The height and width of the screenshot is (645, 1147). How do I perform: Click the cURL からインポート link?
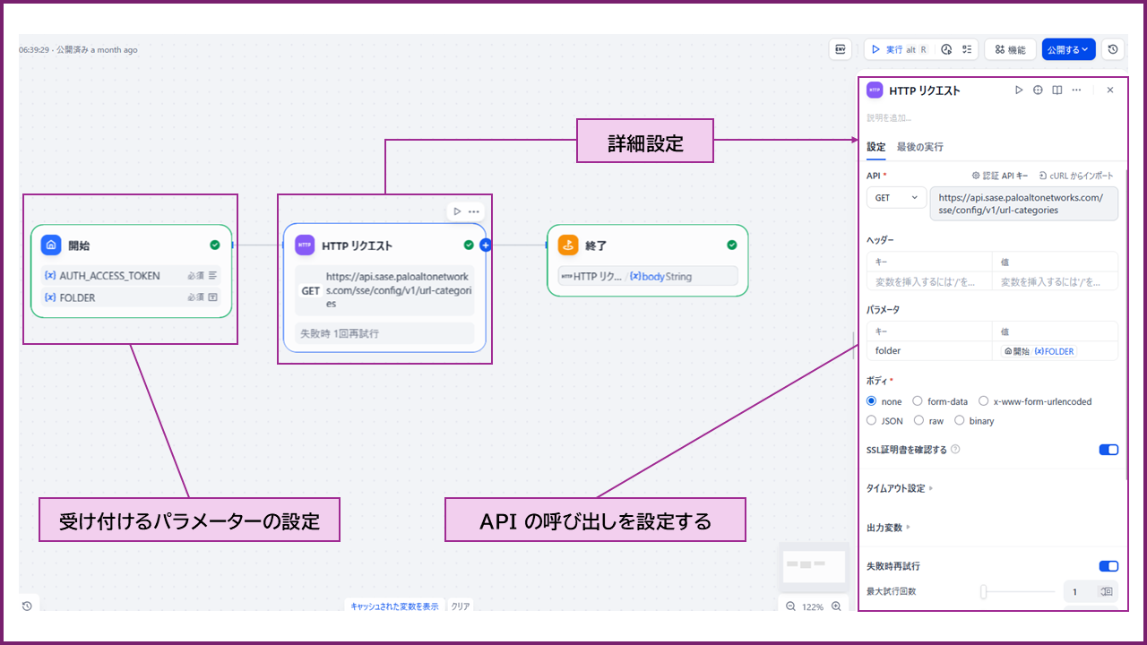[x=1076, y=176]
